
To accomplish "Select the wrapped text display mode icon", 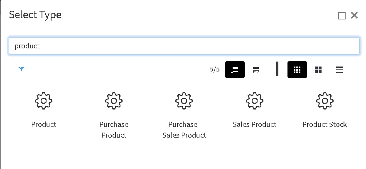I will (235, 69).
